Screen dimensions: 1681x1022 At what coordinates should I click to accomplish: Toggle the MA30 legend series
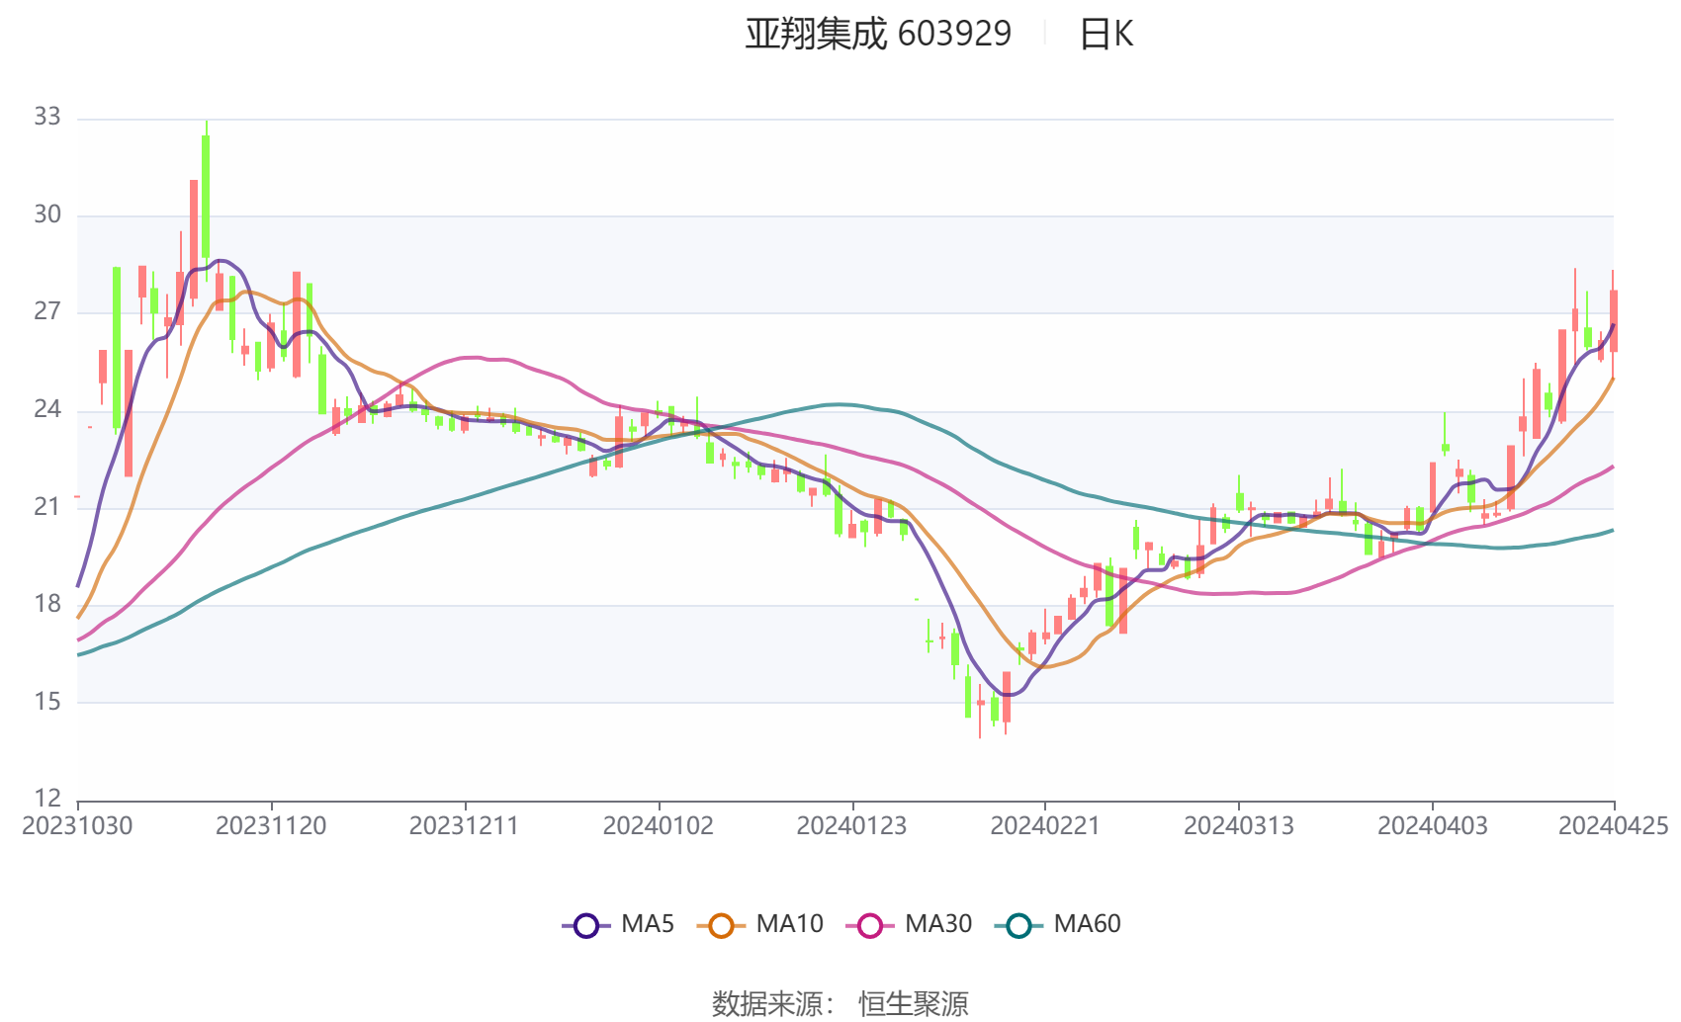tap(909, 925)
